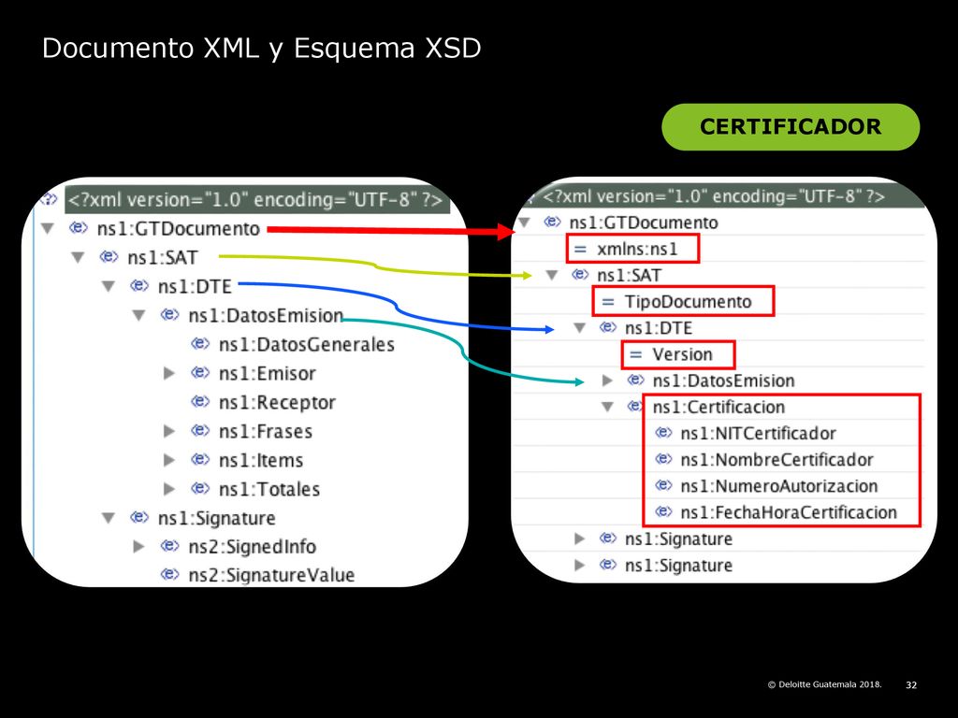Expand ns1:Items node
This screenshot has height=718, width=958.
click(169, 460)
